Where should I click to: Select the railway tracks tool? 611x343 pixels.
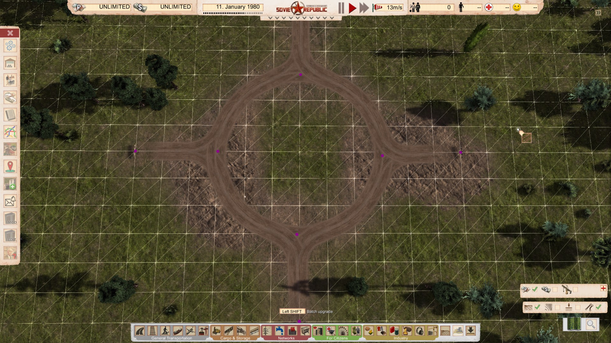(x=152, y=331)
